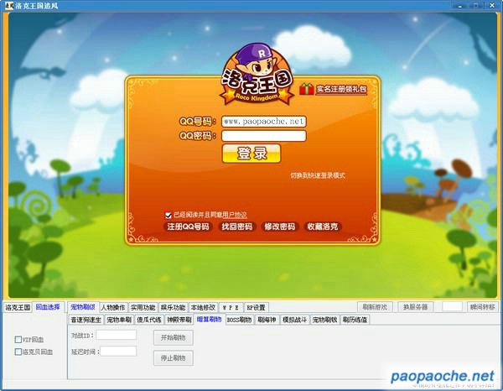Open the 人物操作 tab
Image resolution: width=503 pixels, height=391 pixels.
pyautogui.click(x=113, y=308)
